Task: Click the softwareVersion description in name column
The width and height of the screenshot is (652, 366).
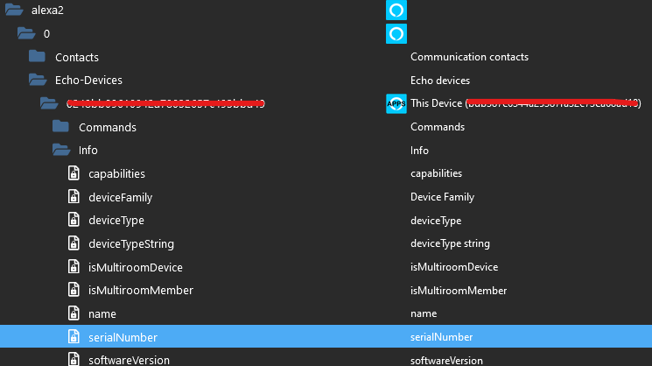Action: (446, 360)
